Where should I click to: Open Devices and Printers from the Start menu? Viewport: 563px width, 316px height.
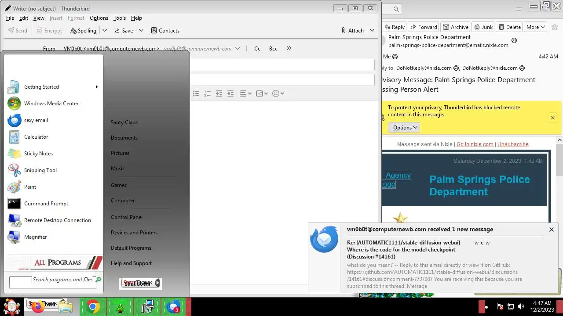coord(134,233)
